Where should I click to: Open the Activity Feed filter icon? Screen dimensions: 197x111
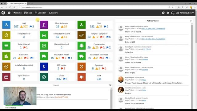point(191,21)
